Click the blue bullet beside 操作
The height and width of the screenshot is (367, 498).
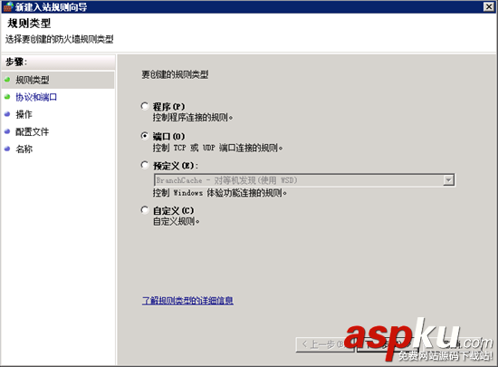7,114
